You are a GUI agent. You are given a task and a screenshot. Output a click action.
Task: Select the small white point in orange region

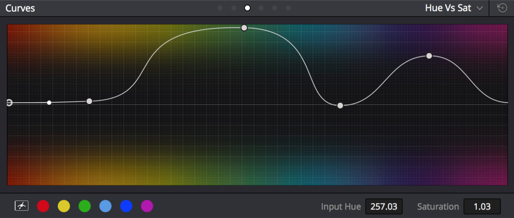(49, 103)
